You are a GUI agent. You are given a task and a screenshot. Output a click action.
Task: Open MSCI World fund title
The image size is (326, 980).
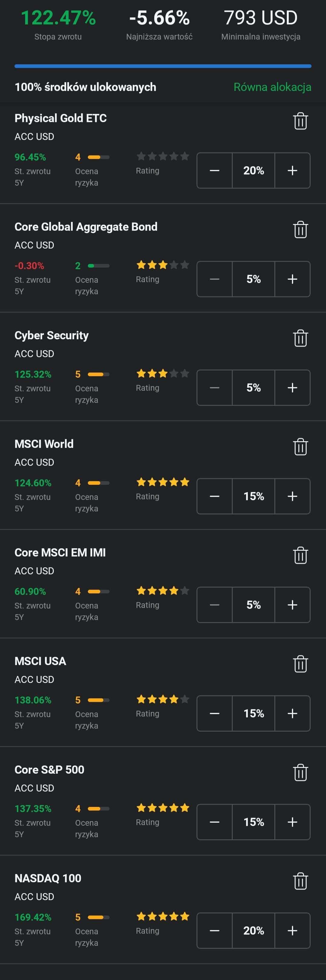coord(44,444)
